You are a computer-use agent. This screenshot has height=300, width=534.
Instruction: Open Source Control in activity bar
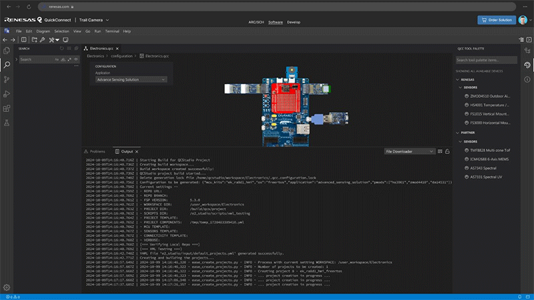pyautogui.click(x=7, y=79)
